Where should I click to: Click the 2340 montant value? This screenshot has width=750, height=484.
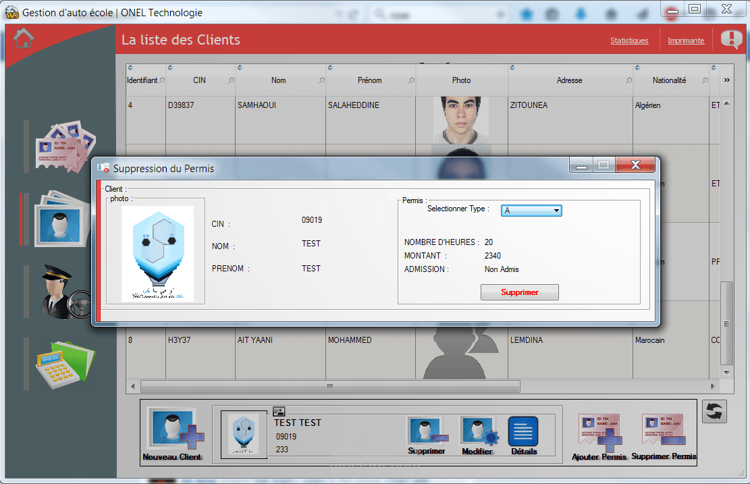click(x=493, y=256)
